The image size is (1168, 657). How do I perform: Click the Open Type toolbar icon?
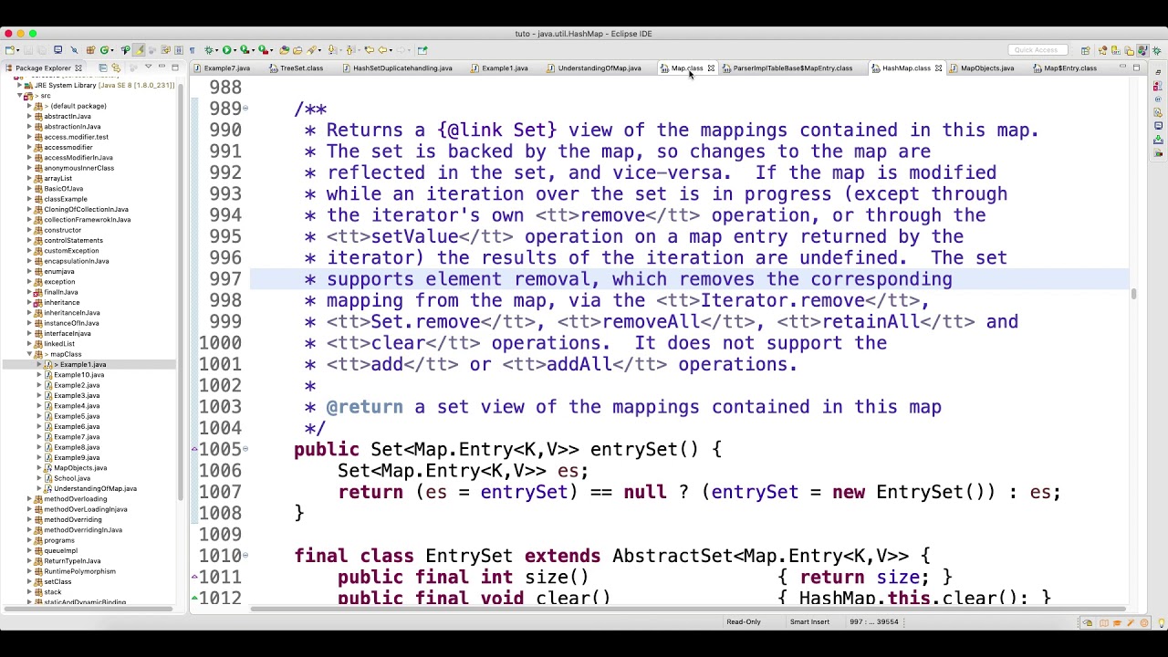(284, 50)
